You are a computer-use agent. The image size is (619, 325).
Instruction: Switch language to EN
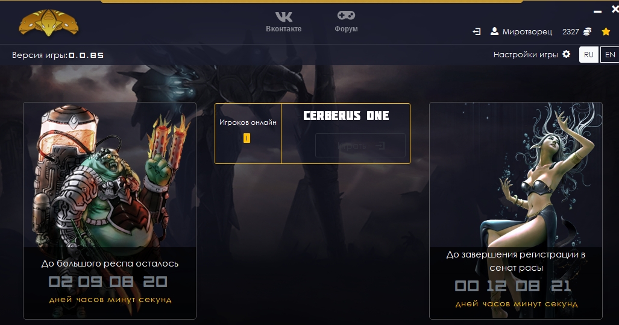coord(609,54)
